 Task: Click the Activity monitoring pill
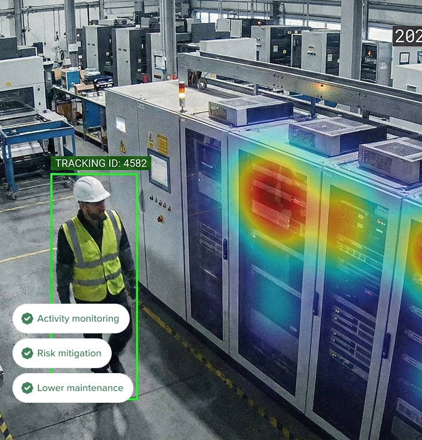click(x=71, y=319)
